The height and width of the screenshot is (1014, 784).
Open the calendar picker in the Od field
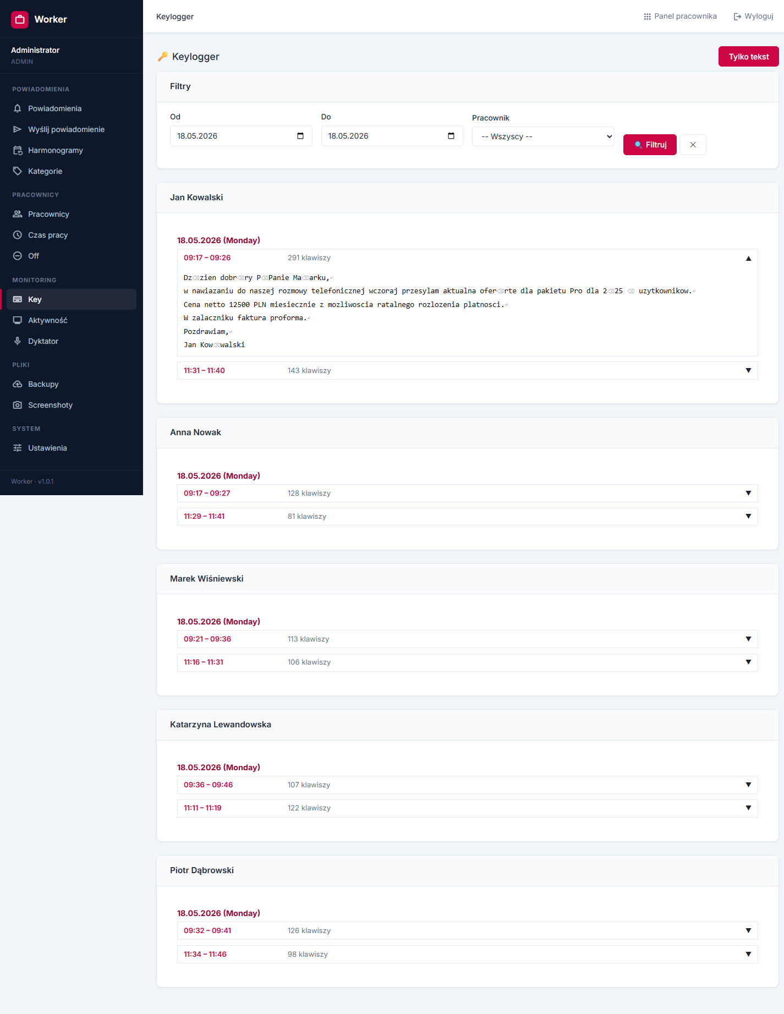coord(300,136)
